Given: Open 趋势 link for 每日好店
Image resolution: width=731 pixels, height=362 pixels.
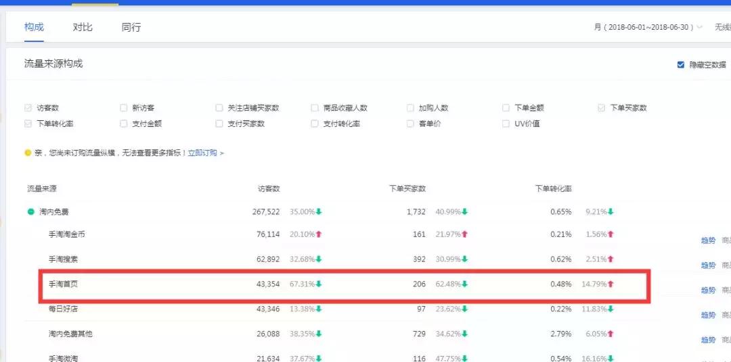Looking at the screenshot, I should [x=708, y=315].
